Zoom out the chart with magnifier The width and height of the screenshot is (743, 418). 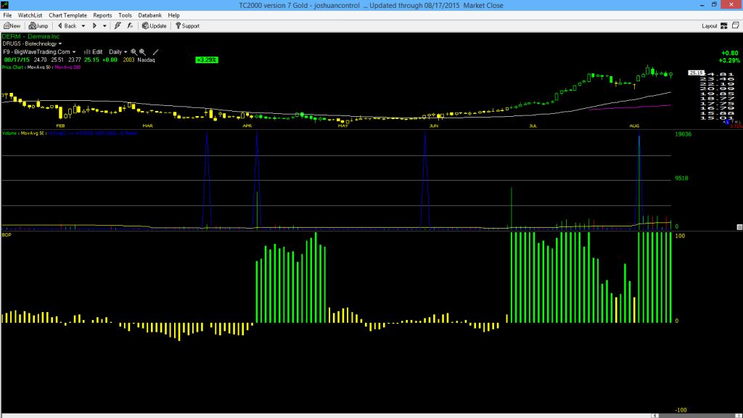[143, 52]
